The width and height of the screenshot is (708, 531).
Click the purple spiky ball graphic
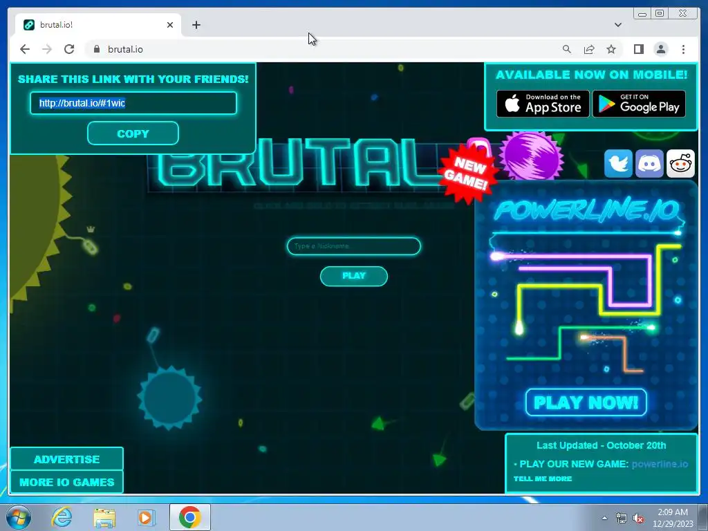click(532, 156)
